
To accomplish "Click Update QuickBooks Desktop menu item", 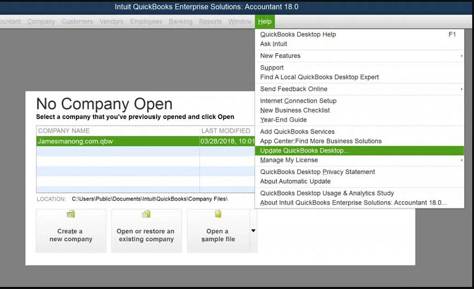I will (x=360, y=150).
